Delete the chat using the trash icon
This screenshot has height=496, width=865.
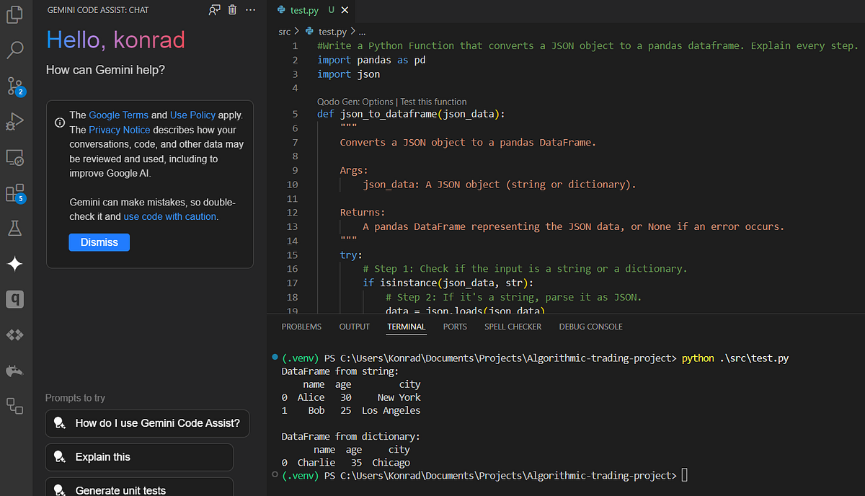coord(231,9)
